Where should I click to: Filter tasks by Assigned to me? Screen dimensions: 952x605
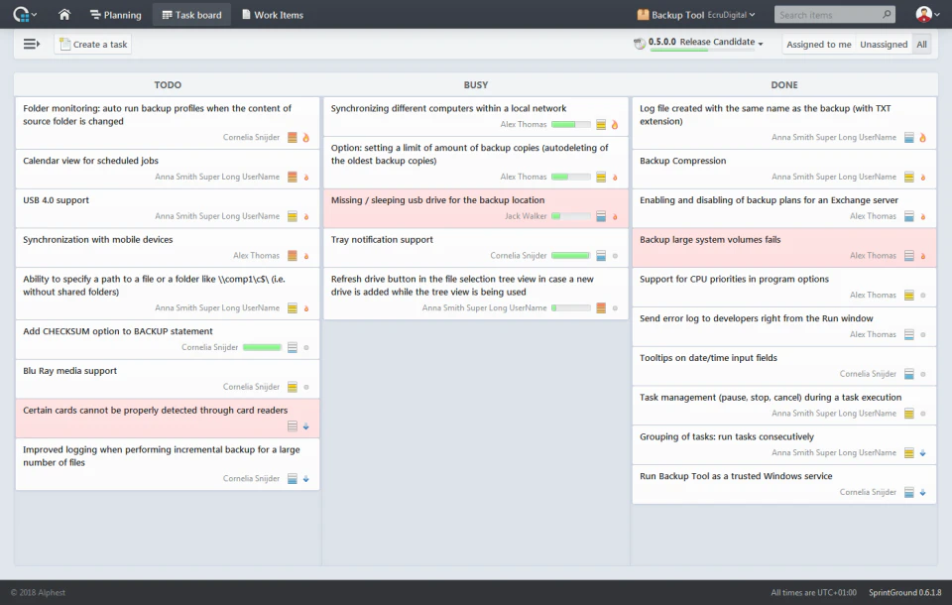818,45
